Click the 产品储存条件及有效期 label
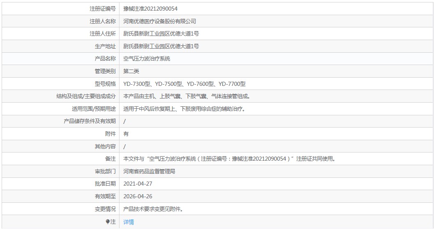This screenshot has height=231, width=436. click(89, 121)
